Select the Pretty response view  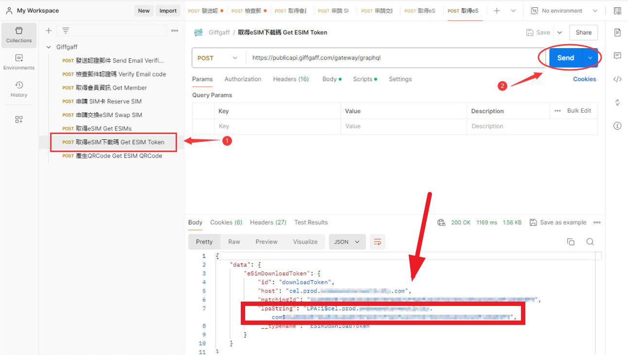[204, 242]
